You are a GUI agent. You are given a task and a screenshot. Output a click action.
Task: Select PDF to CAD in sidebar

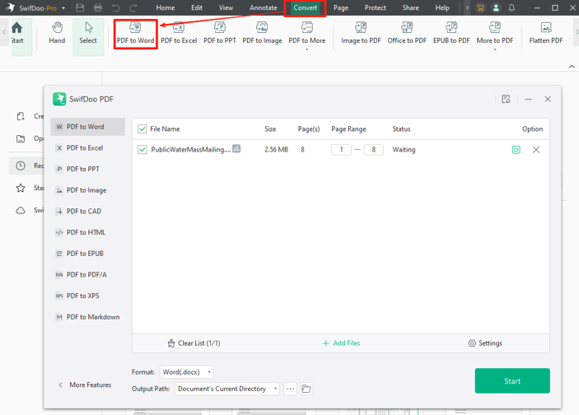88,211
